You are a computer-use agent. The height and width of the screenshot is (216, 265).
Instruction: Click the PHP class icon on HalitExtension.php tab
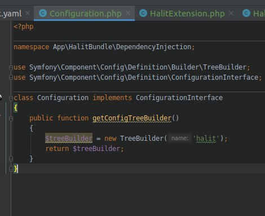click(x=143, y=14)
